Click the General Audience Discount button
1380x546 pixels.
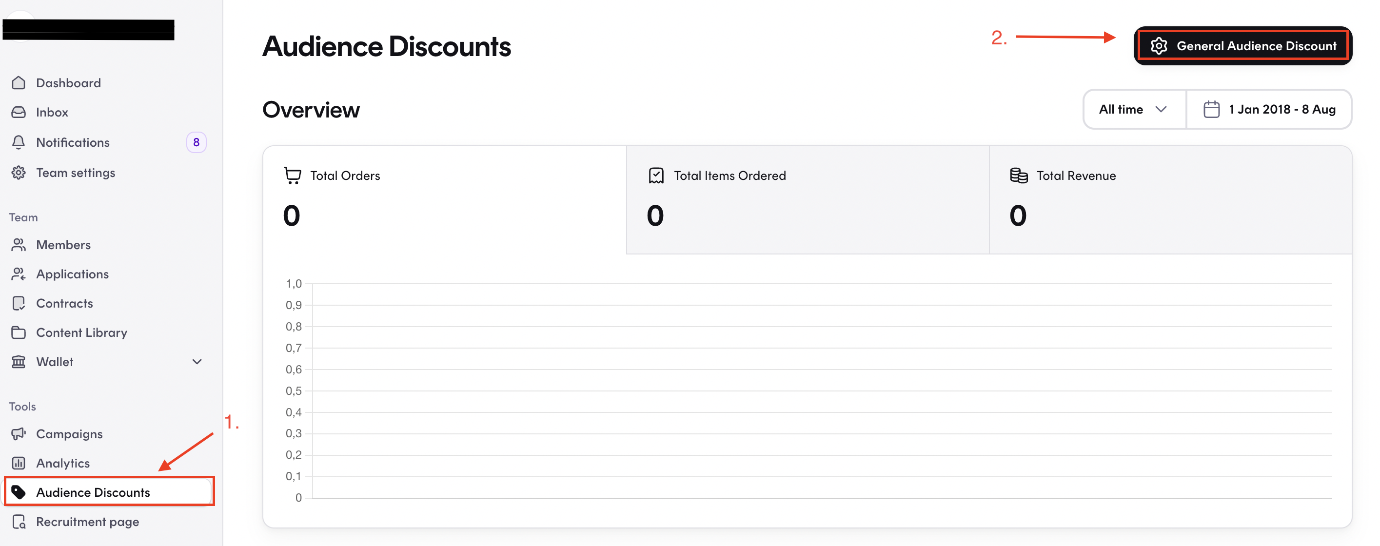1243,45
